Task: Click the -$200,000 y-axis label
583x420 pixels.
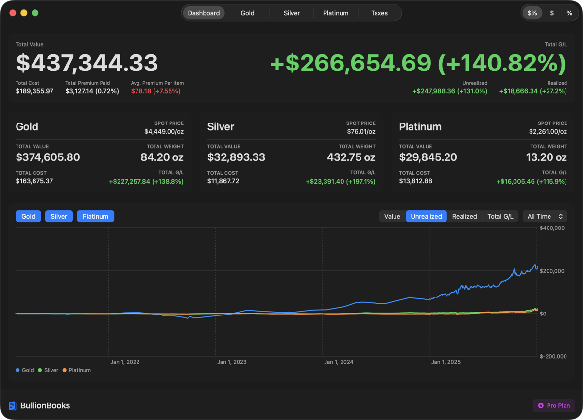Action: point(553,356)
